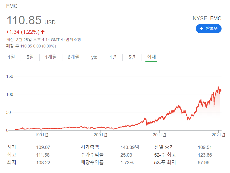230x173 pixels.
Task: Click the 150 y-axis label
Action: [10, 76]
